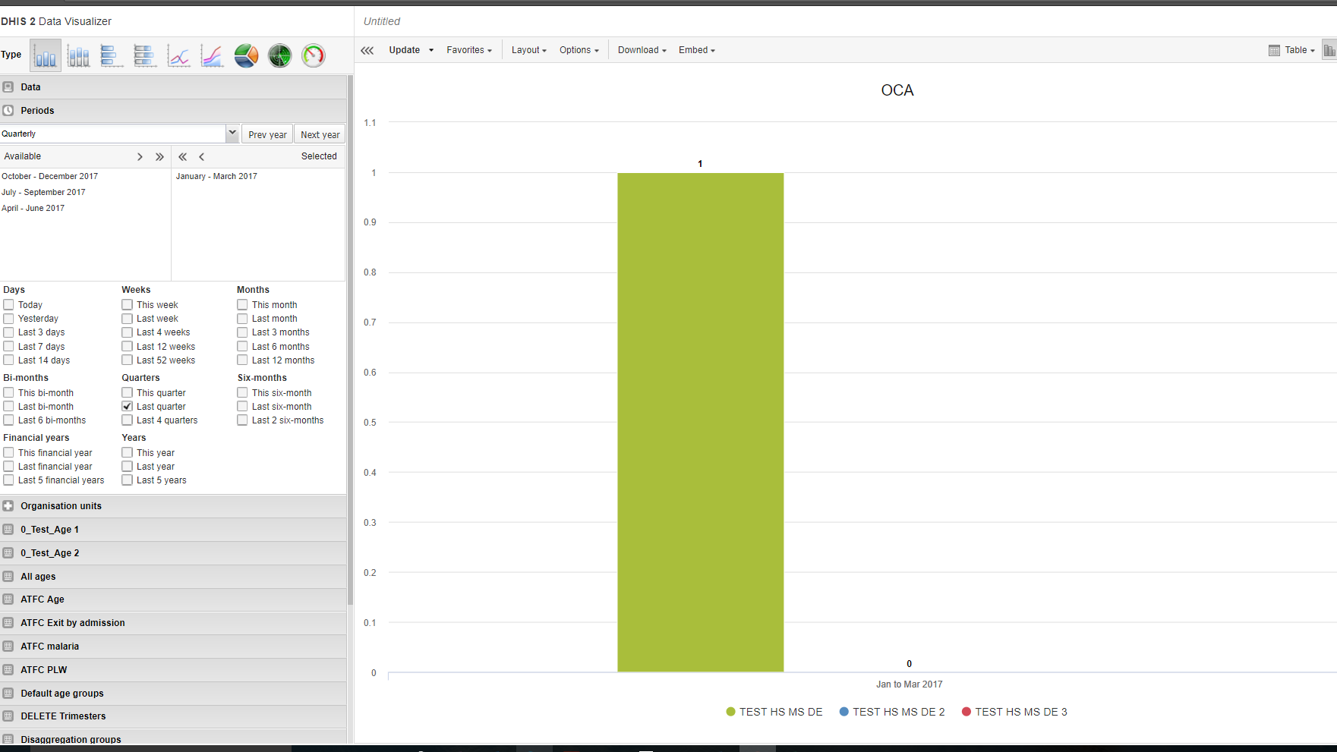Choose the gauge chart type
This screenshot has width=1337, height=752.
pos(313,55)
